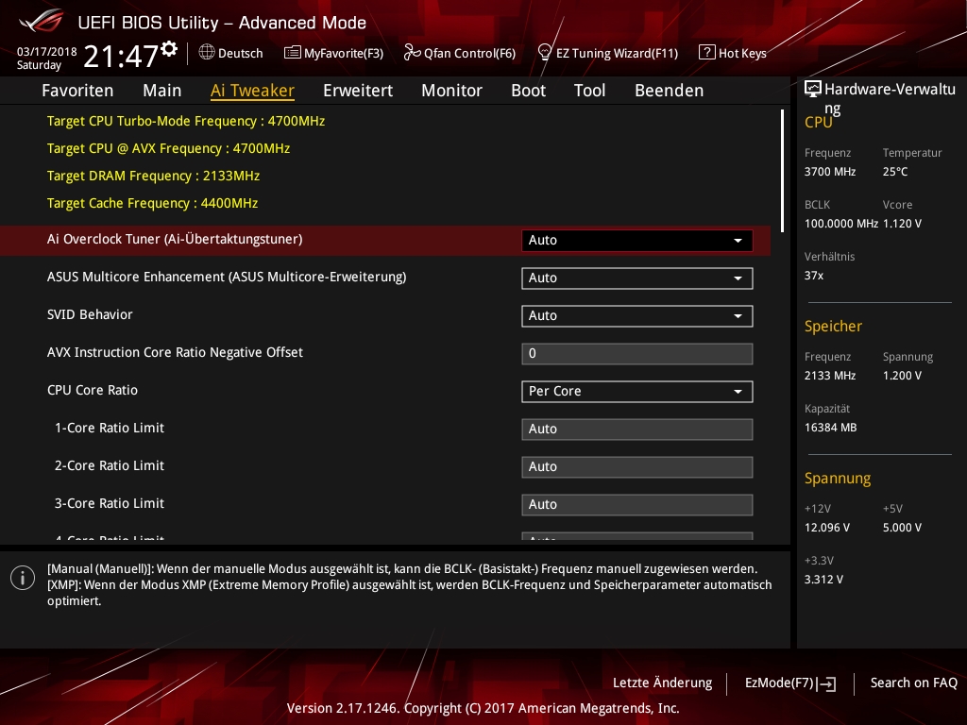
Task: Open Search on FAQ link
Action: tap(913, 683)
